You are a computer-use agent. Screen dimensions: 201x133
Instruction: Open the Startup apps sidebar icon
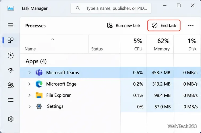point(11,70)
